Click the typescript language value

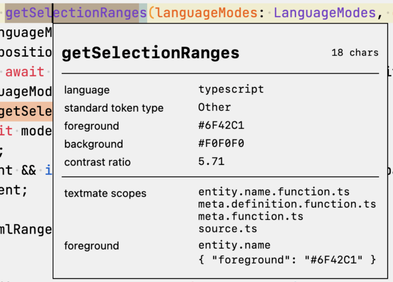231,89
